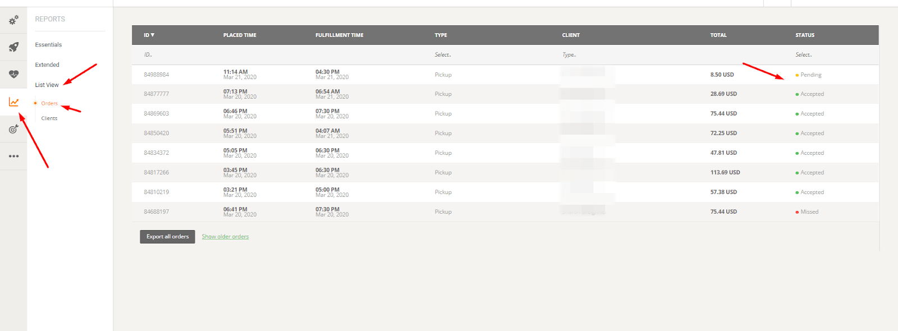Image resolution: width=898 pixels, height=331 pixels.
Task: Open the Extended reports page
Action: coord(47,65)
